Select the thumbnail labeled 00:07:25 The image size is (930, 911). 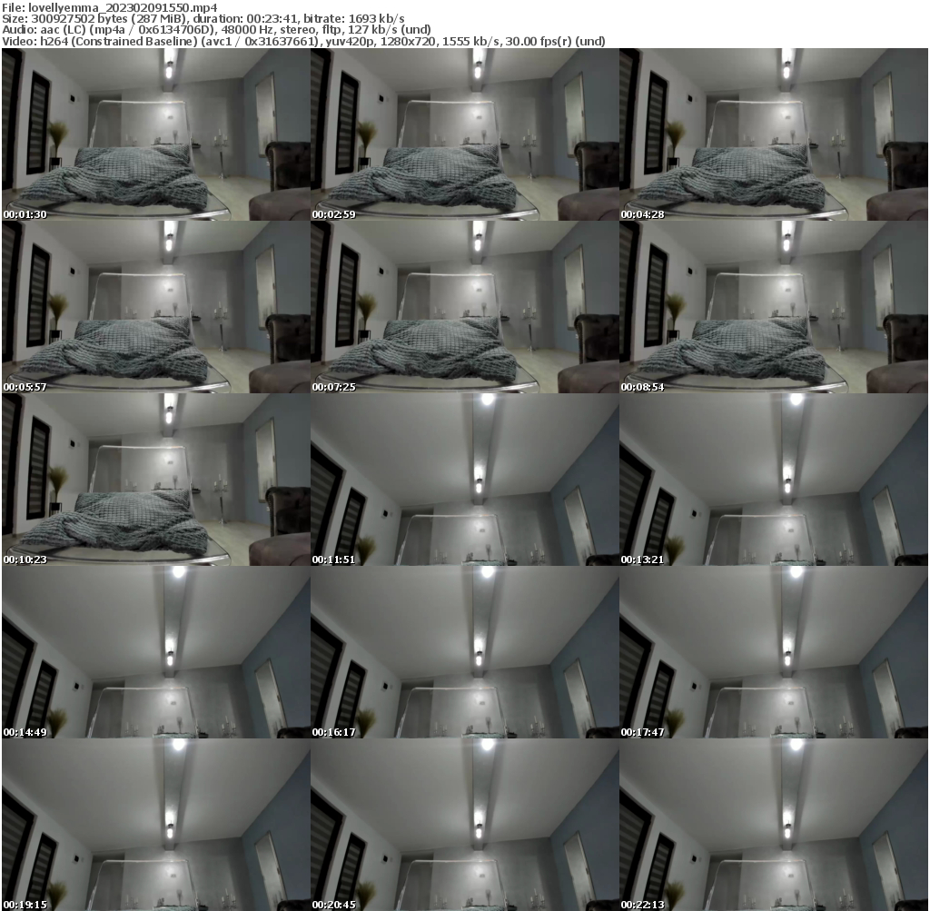pyautogui.click(x=464, y=307)
